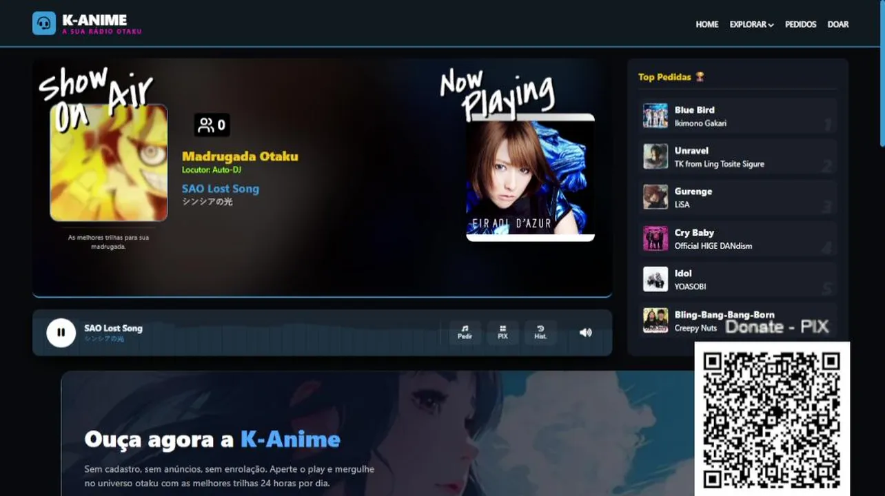The height and width of the screenshot is (496, 885).
Task: Click the Unravel album thumbnail
Action: pyautogui.click(x=655, y=156)
